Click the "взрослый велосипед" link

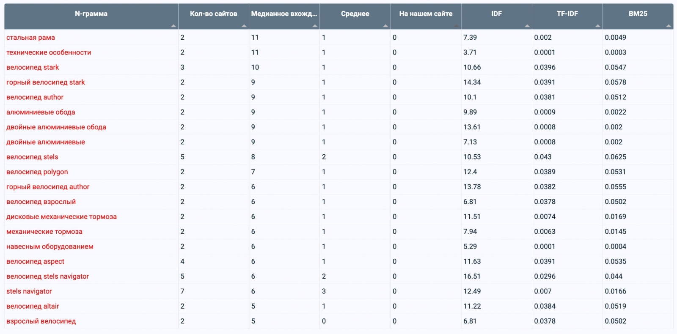(41, 321)
